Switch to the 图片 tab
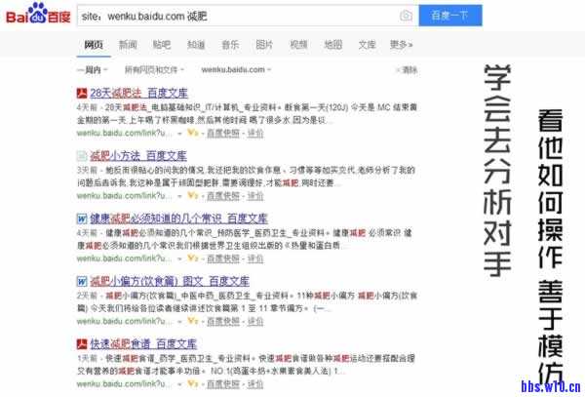585x397 pixels. coord(264,44)
